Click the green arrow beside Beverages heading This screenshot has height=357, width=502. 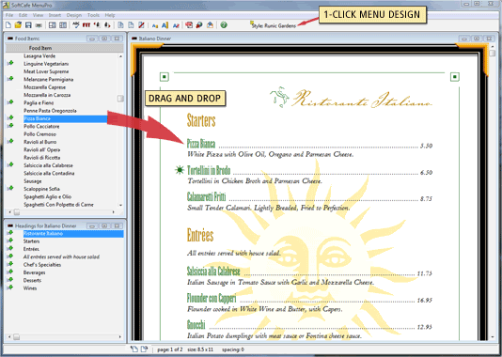click(x=10, y=272)
